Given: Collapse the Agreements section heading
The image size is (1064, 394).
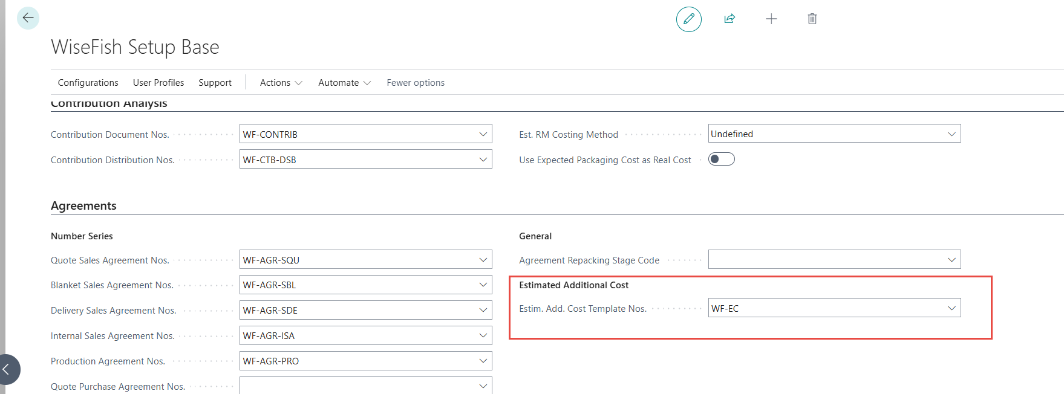Looking at the screenshot, I should [x=83, y=206].
